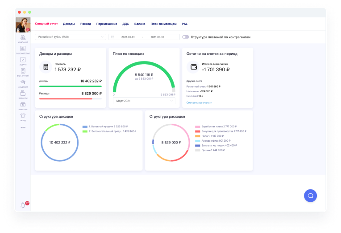Click the green swatch for Вспомогательный продукт
The image size is (341, 233).
(x=85, y=131)
